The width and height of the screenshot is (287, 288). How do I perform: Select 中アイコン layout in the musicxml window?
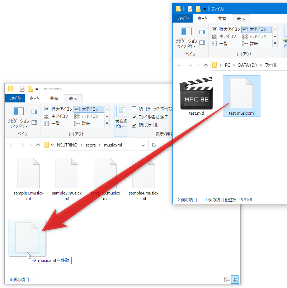point(56,116)
